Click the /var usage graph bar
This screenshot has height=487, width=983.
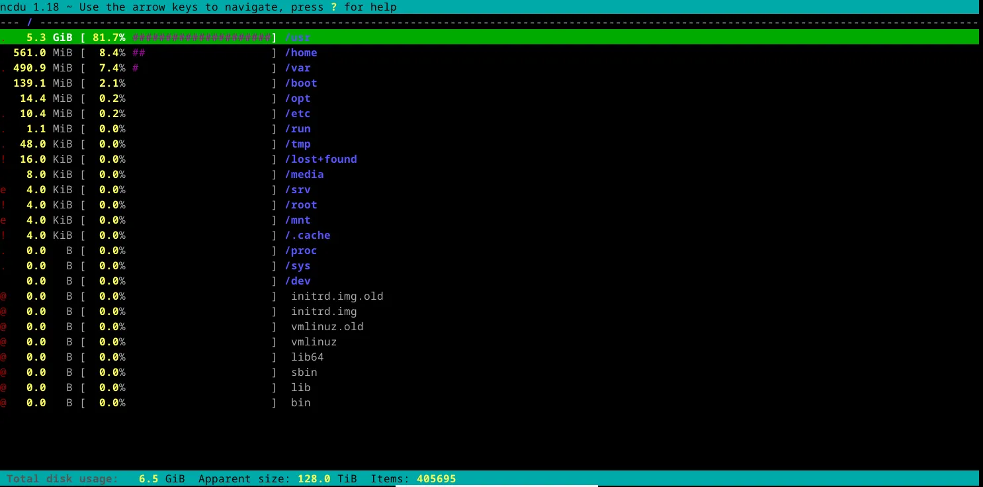136,68
